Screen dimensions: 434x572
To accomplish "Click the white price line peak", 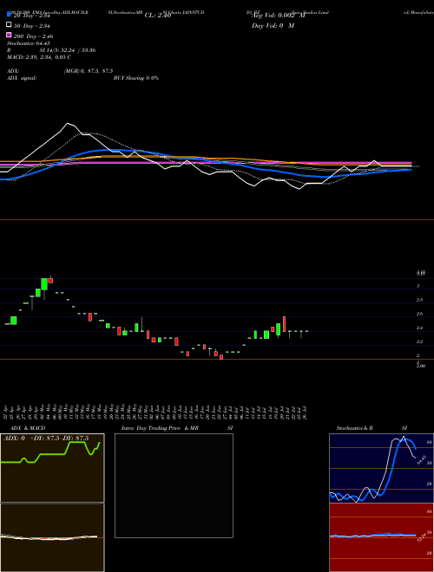I will (67, 124).
